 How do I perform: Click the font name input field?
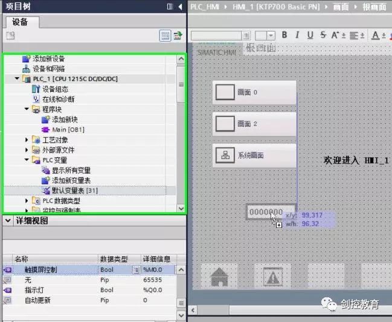coord(216,36)
